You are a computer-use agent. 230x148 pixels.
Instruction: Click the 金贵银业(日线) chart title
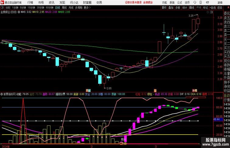(x=9, y=12)
